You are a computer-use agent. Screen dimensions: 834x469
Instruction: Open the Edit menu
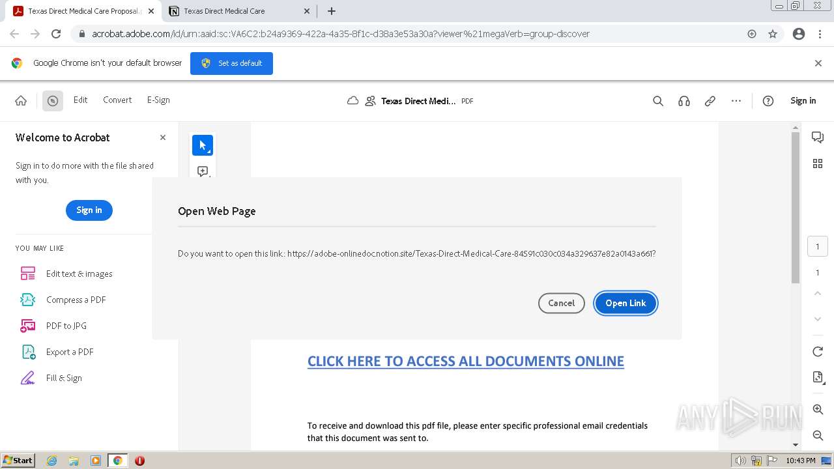point(80,100)
